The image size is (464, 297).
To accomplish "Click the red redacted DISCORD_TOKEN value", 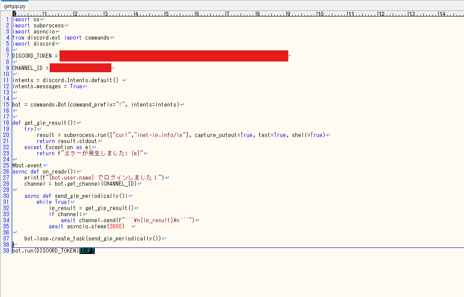I will (174, 56).
